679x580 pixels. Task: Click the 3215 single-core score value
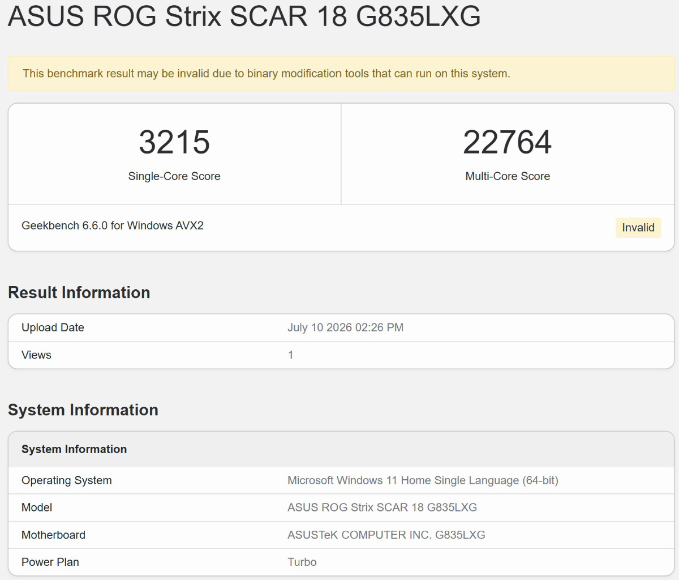pyautogui.click(x=174, y=142)
